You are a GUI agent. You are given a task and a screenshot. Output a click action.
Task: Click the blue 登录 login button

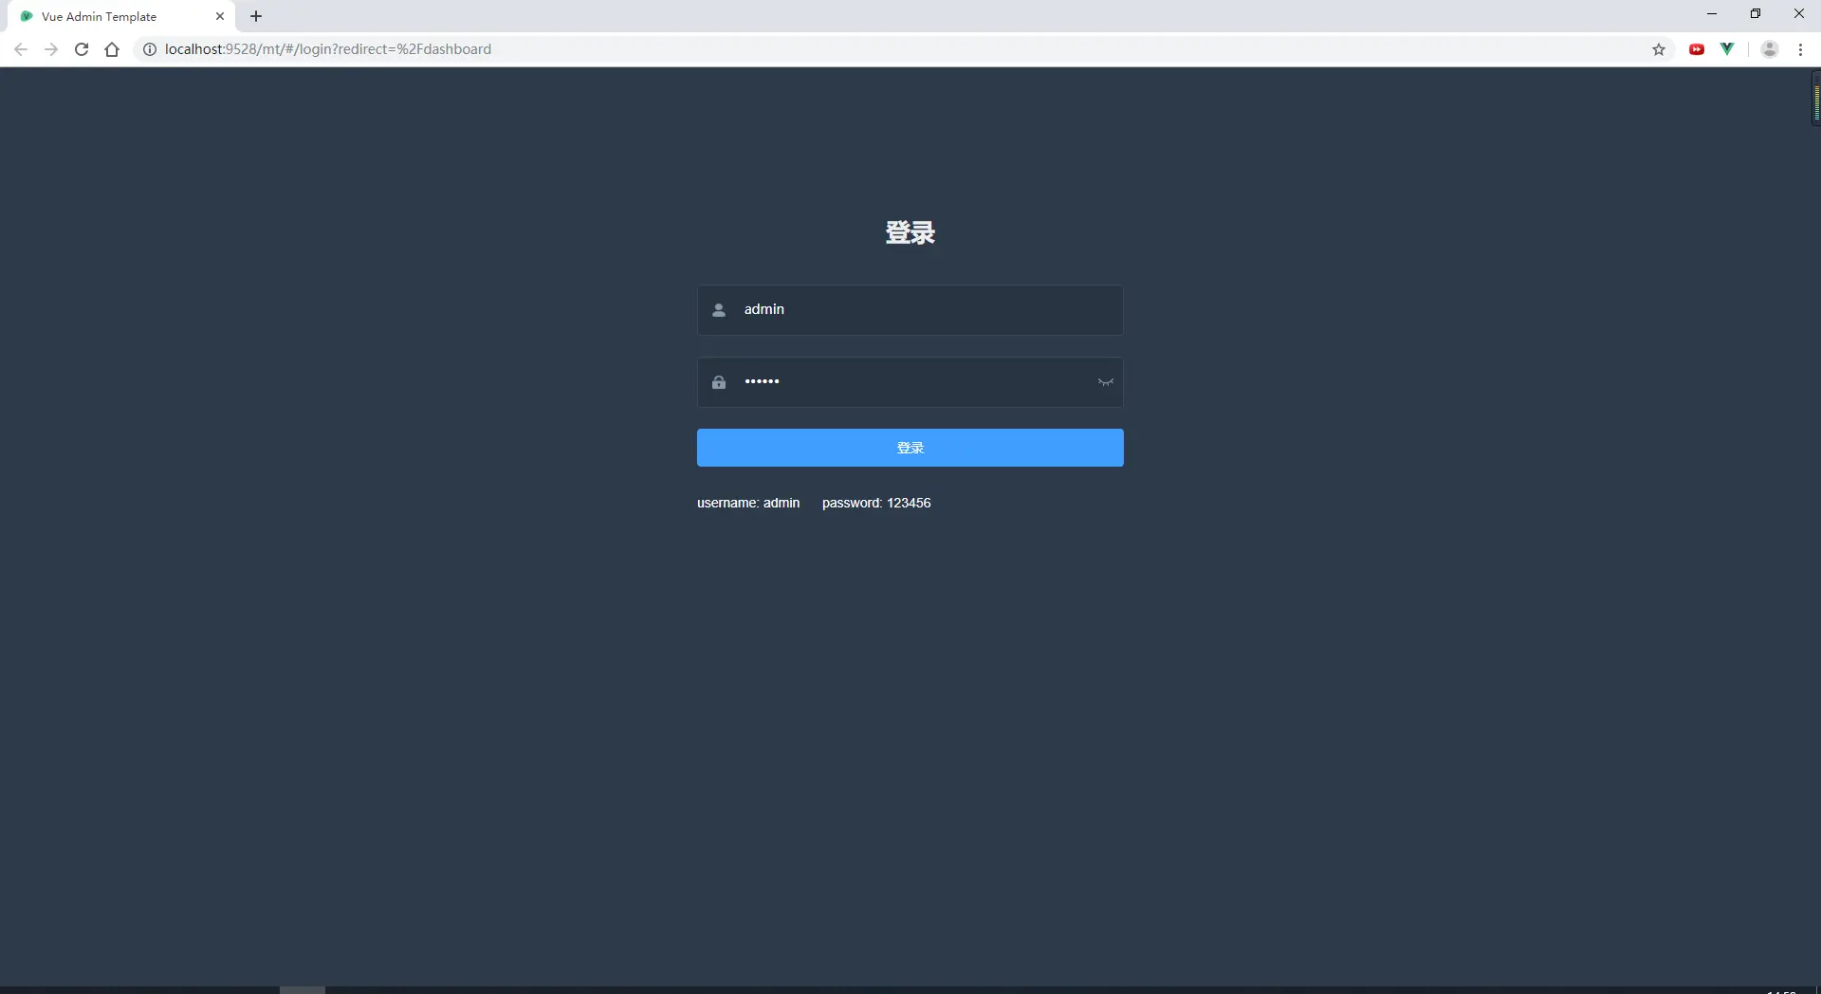coord(910,448)
